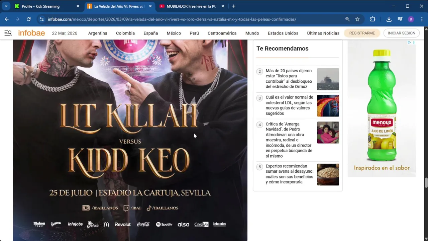Open the Mundo section
Viewport: 428px width, 241px height.
[252, 33]
